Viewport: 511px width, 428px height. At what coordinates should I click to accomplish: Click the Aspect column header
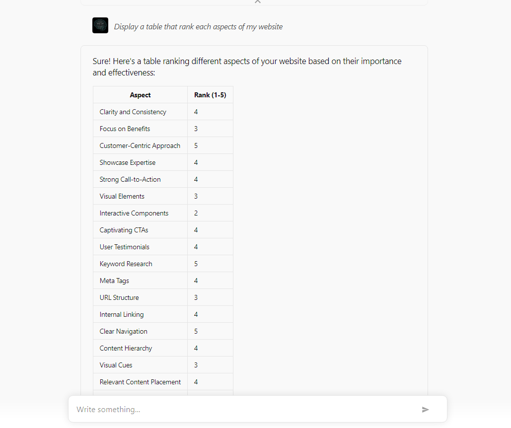click(x=140, y=95)
